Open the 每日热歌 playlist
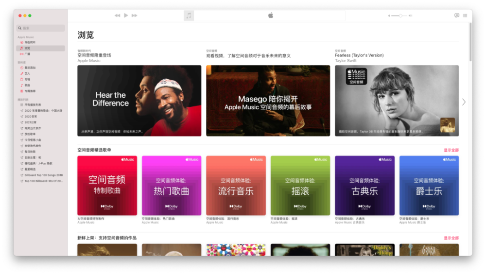The image size is (486, 274). tap(41, 152)
